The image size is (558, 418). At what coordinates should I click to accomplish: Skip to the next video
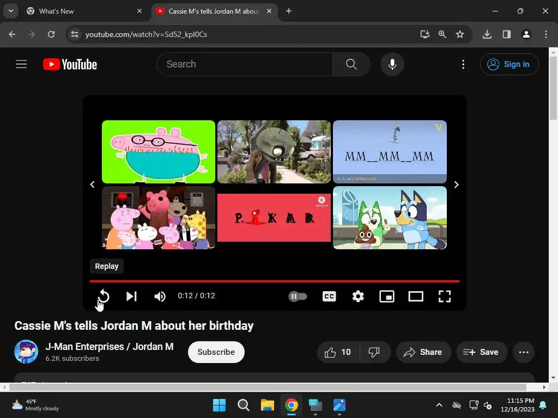click(131, 296)
